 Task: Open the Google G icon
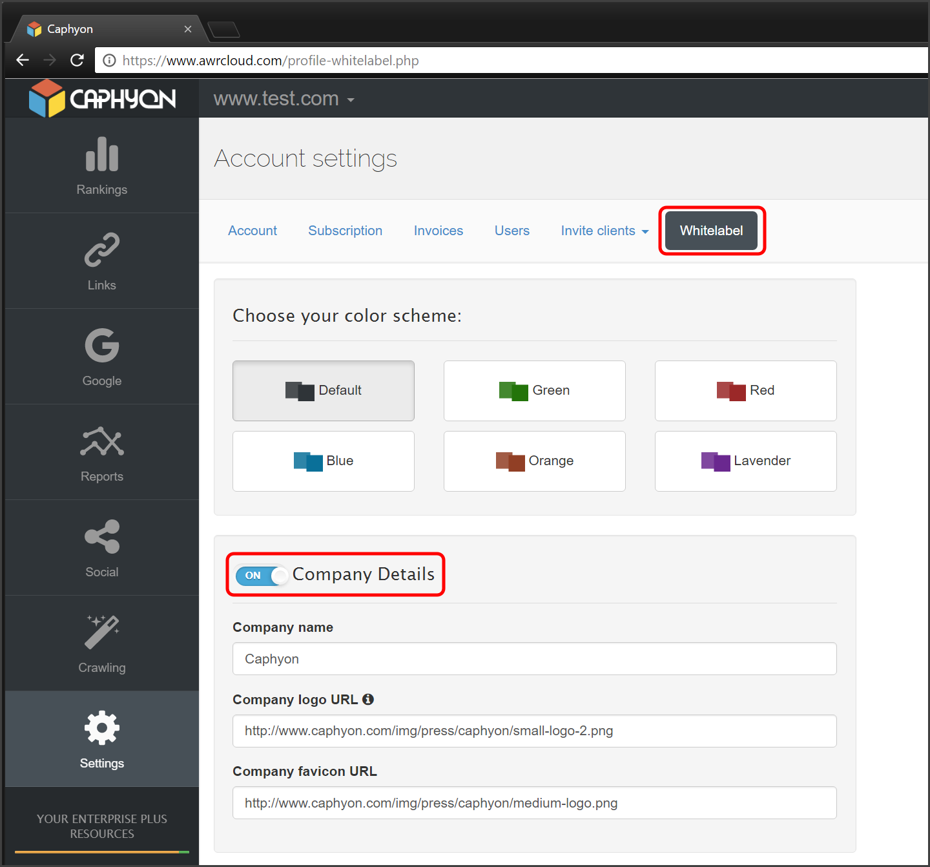pos(102,346)
